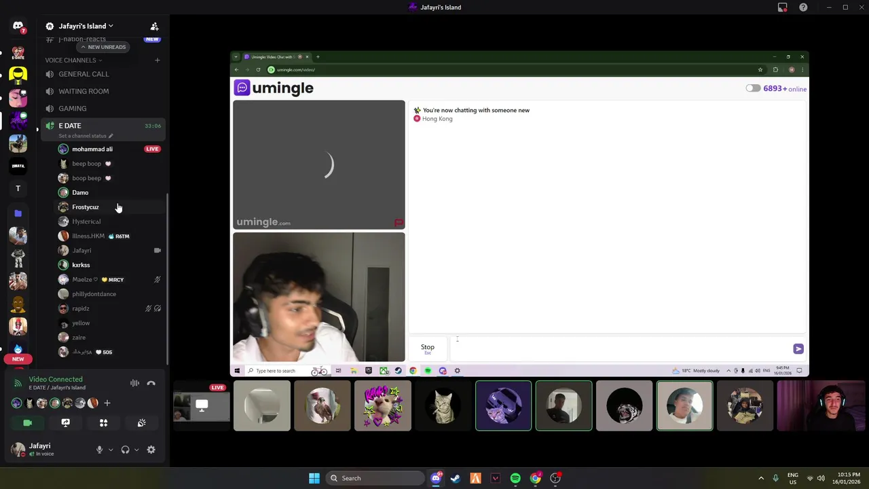Turn off camera with green video button
The image size is (869, 489).
pyautogui.click(x=28, y=422)
